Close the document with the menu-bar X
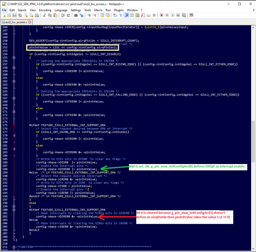The height and width of the screenshot is (252, 256). point(253,10)
